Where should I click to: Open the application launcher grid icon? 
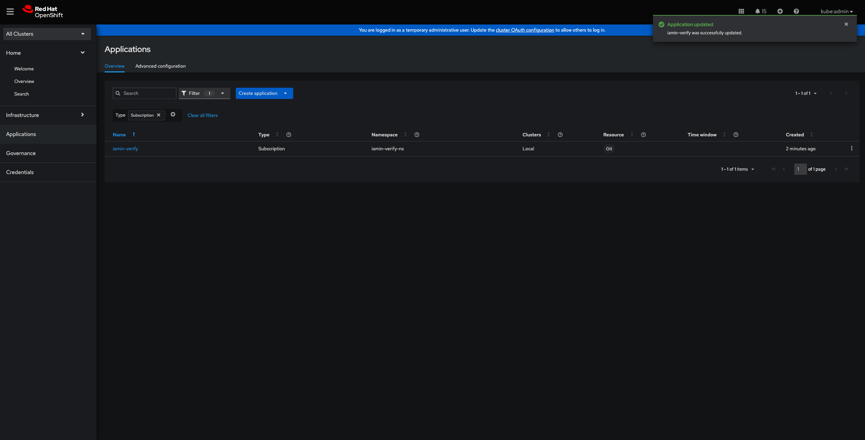coord(741,12)
